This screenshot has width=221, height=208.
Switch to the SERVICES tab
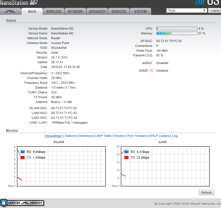119,12
